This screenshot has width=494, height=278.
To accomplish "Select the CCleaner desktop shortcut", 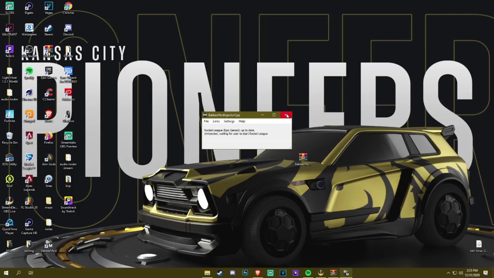I will pos(49,95).
